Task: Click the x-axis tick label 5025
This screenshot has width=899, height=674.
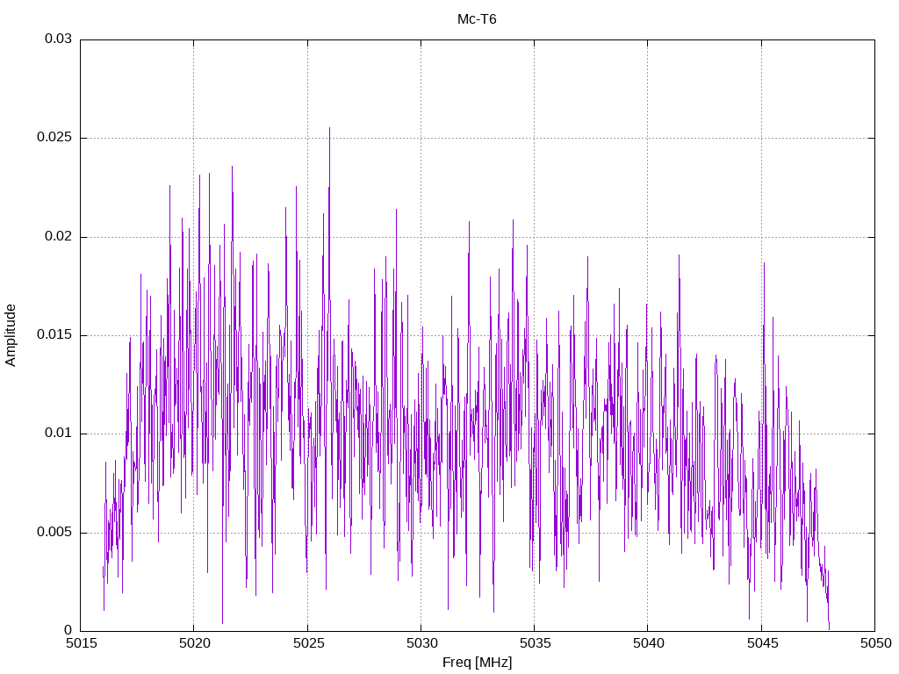Action: pyautogui.click(x=308, y=643)
